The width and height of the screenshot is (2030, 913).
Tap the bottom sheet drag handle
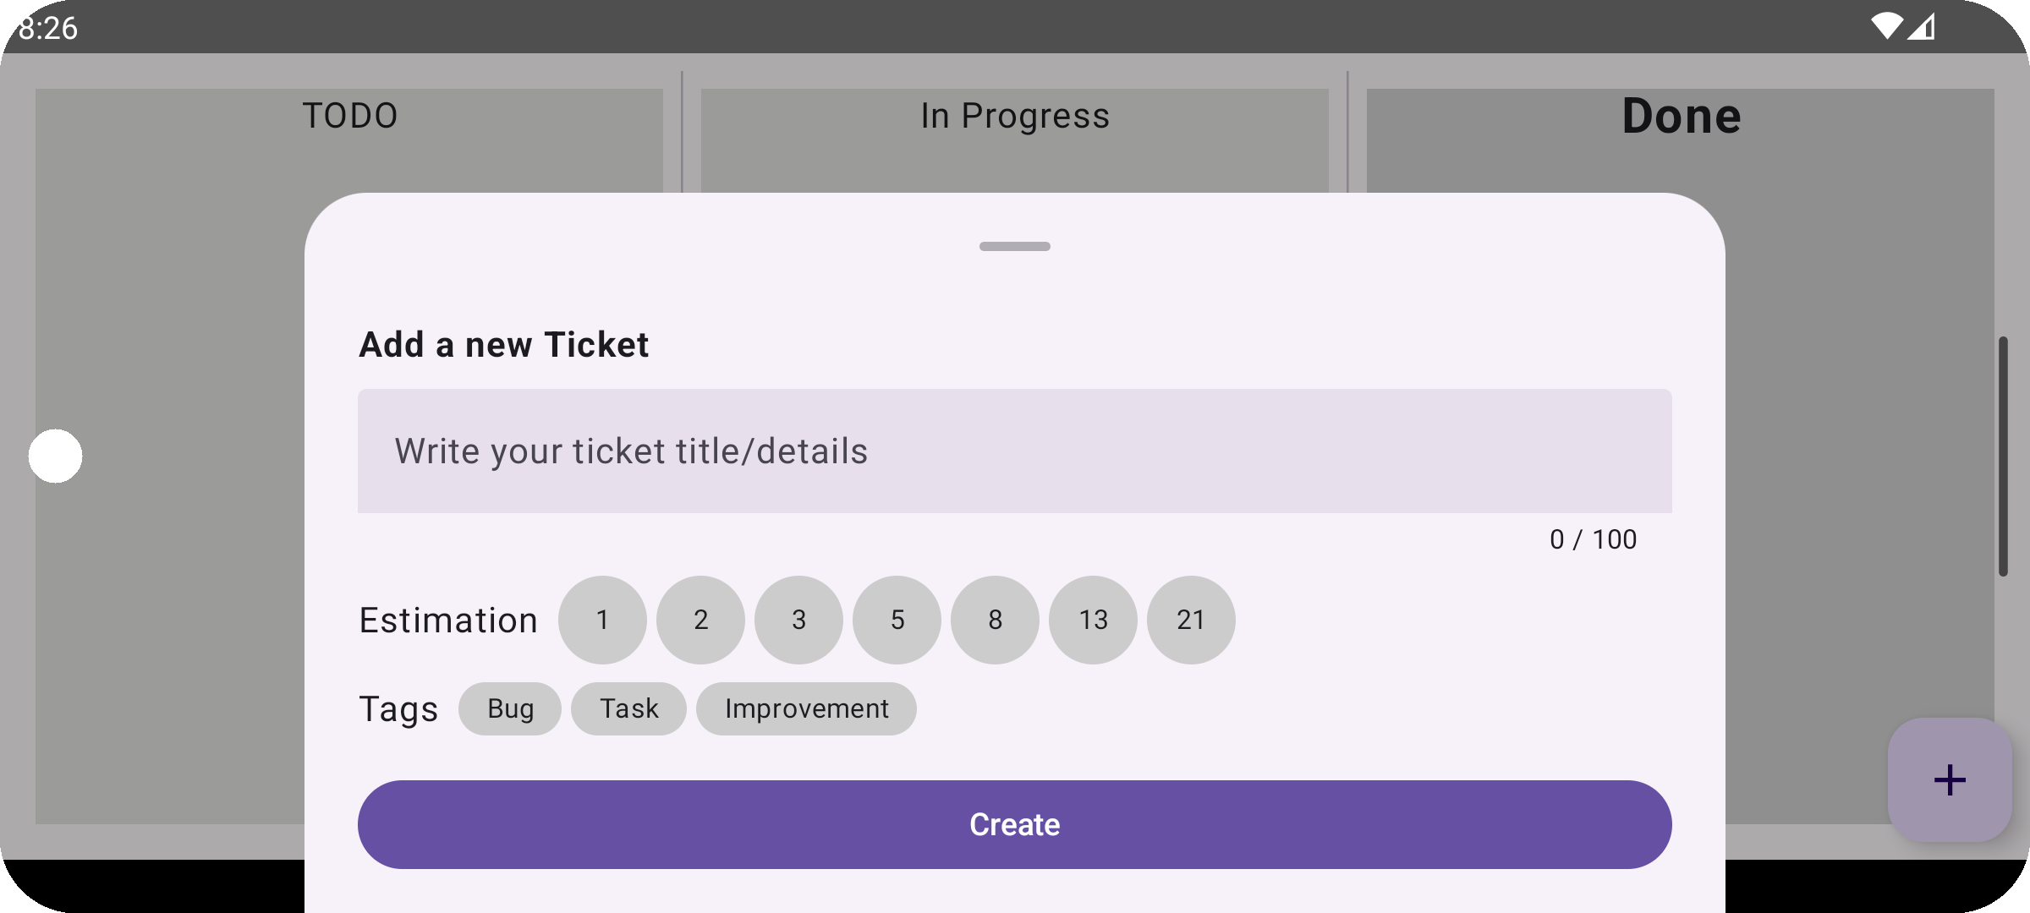1015,246
